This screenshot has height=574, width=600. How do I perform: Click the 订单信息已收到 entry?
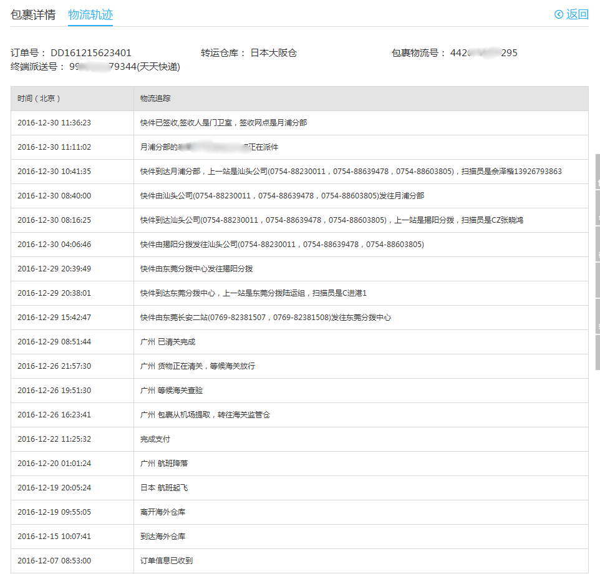click(x=167, y=561)
